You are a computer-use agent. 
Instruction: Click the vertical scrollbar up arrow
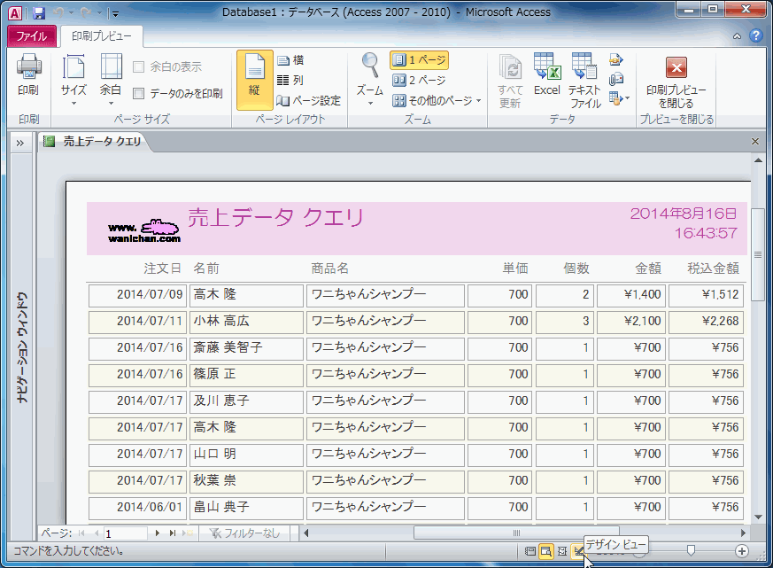coord(758,161)
